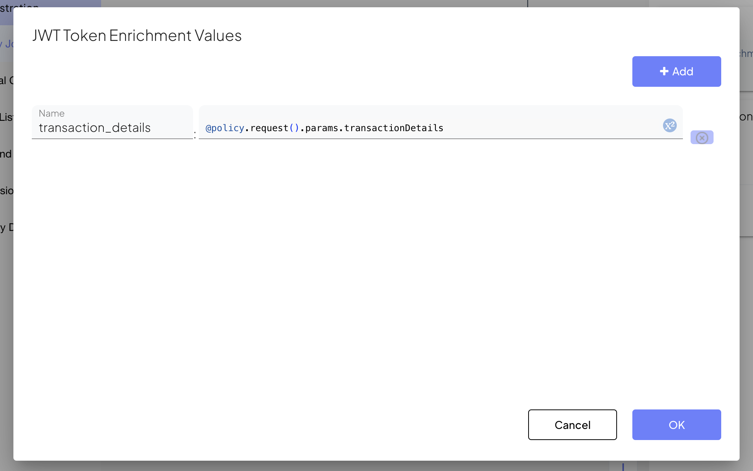Click the @policy token in expression
Screen dimensions: 753x471
pyautogui.click(x=225, y=128)
